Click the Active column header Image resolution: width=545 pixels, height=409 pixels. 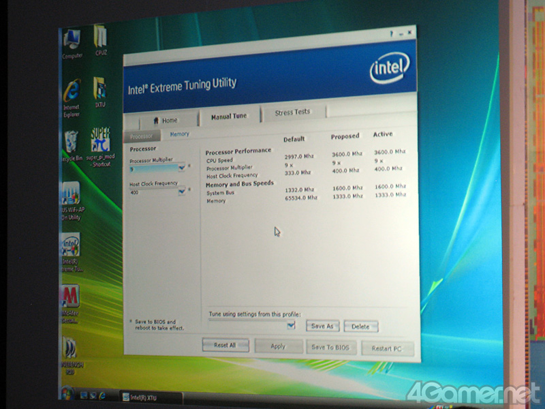383,134
